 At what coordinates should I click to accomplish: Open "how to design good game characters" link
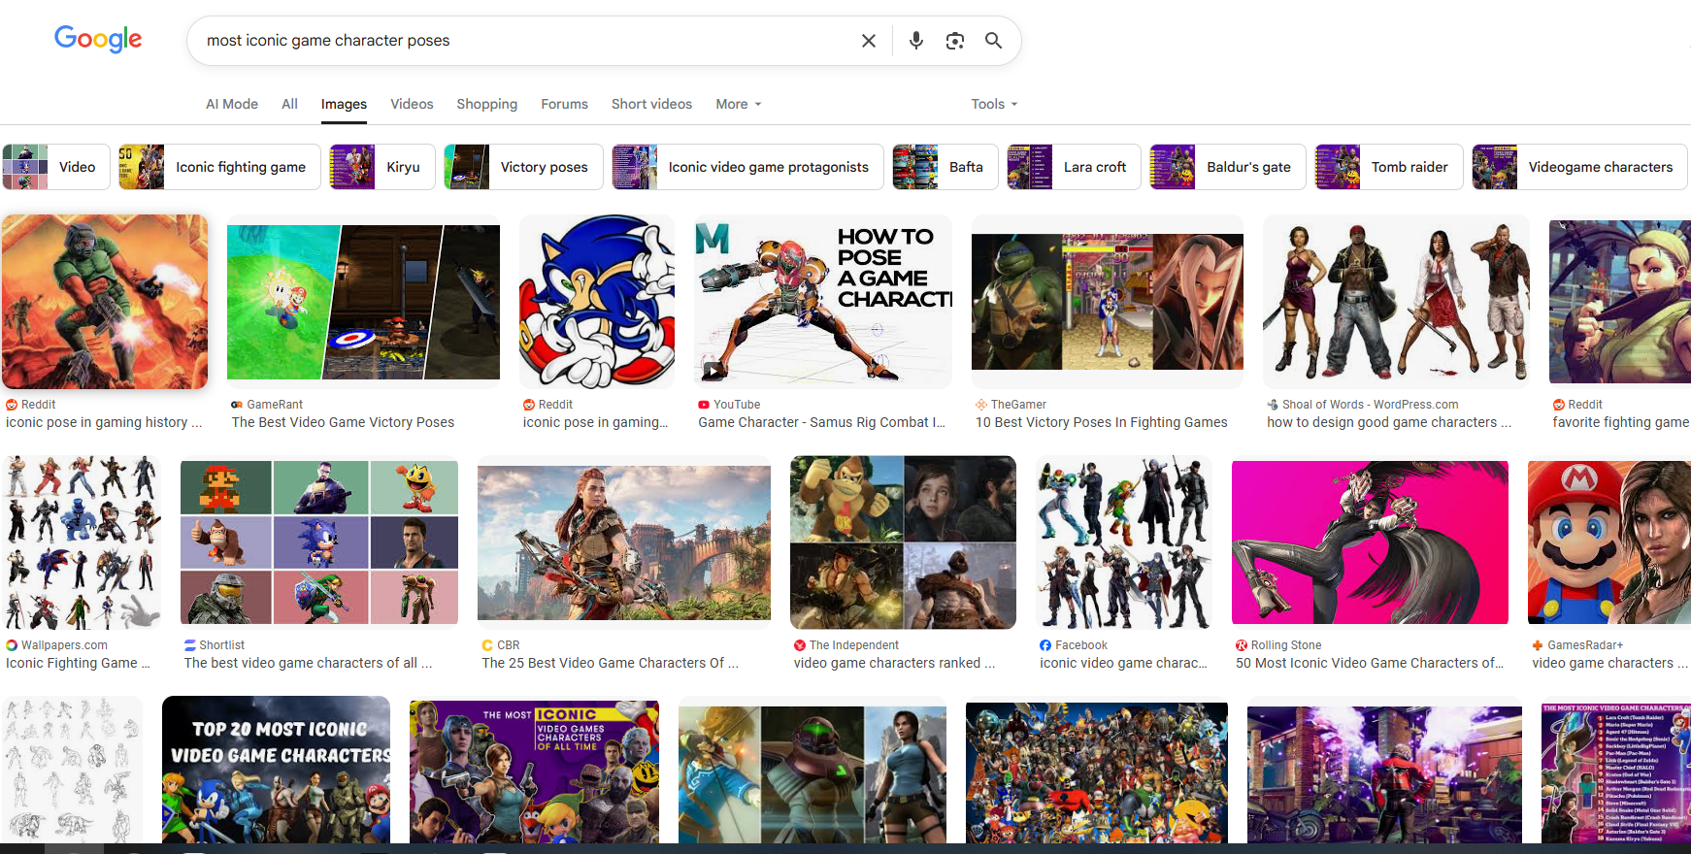tap(1389, 422)
